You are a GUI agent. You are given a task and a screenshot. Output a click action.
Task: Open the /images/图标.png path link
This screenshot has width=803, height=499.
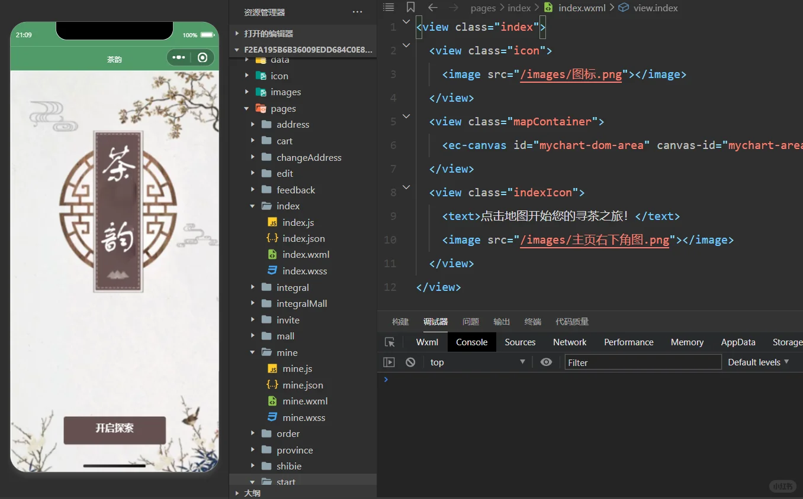pyautogui.click(x=571, y=74)
